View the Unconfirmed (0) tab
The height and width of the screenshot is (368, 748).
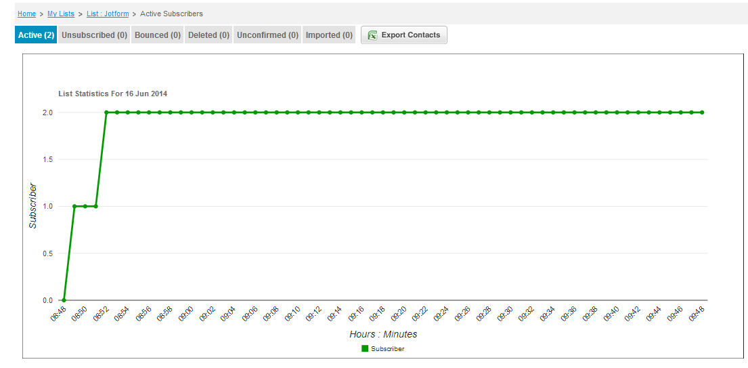coord(267,35)
